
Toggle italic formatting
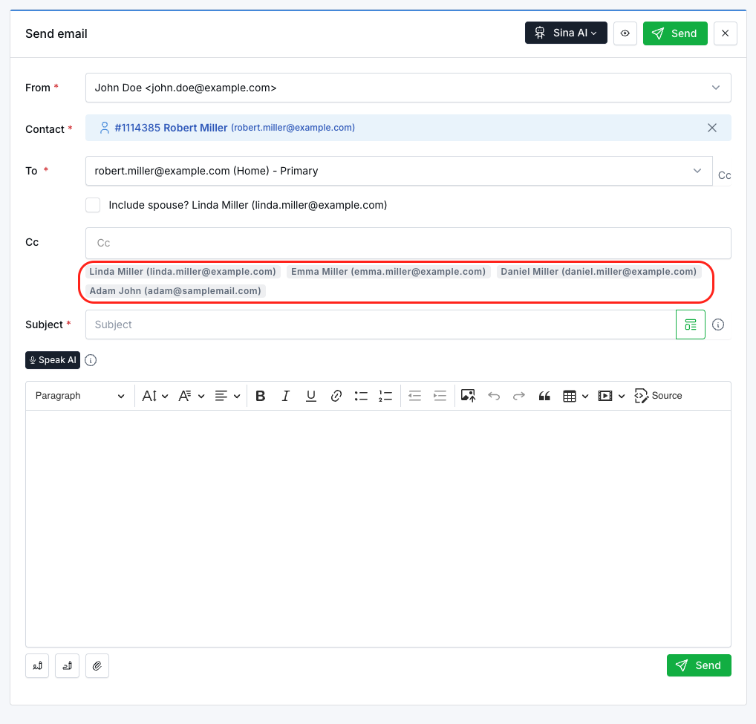click(285, 396)
